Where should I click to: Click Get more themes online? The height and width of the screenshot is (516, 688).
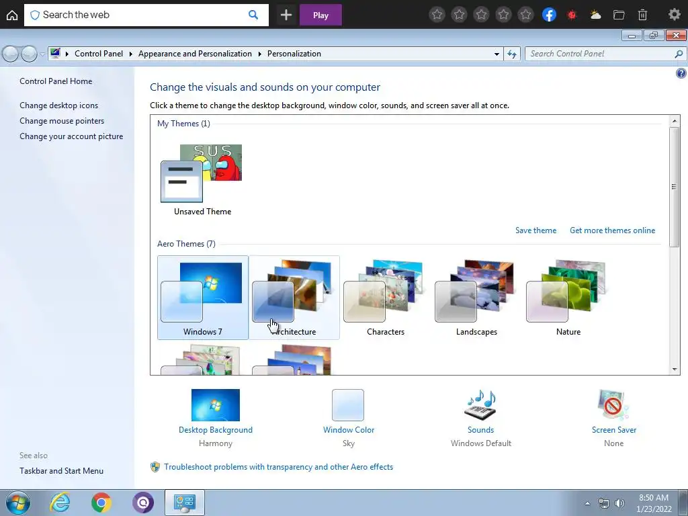612,230
